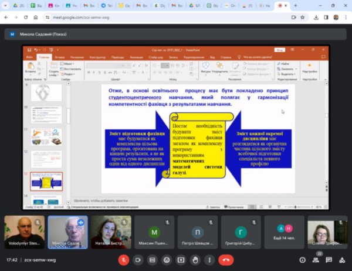Image resolution: width=352 pixels, height=271 pixels.
Task: Click the present screen icon
Action: pyautogui.click(x=181, y=259)
